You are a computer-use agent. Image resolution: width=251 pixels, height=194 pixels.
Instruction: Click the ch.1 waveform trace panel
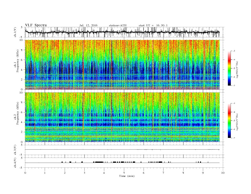coord(125,32)
